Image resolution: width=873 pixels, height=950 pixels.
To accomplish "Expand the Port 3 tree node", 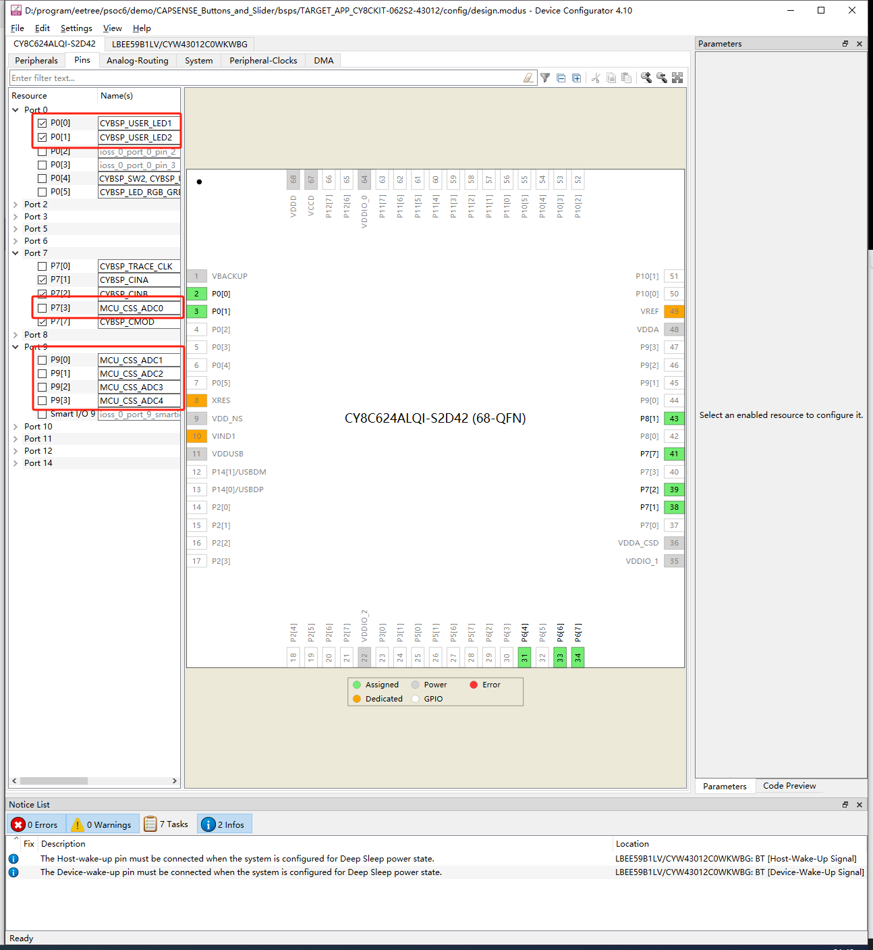I will [x=16, y=217].
